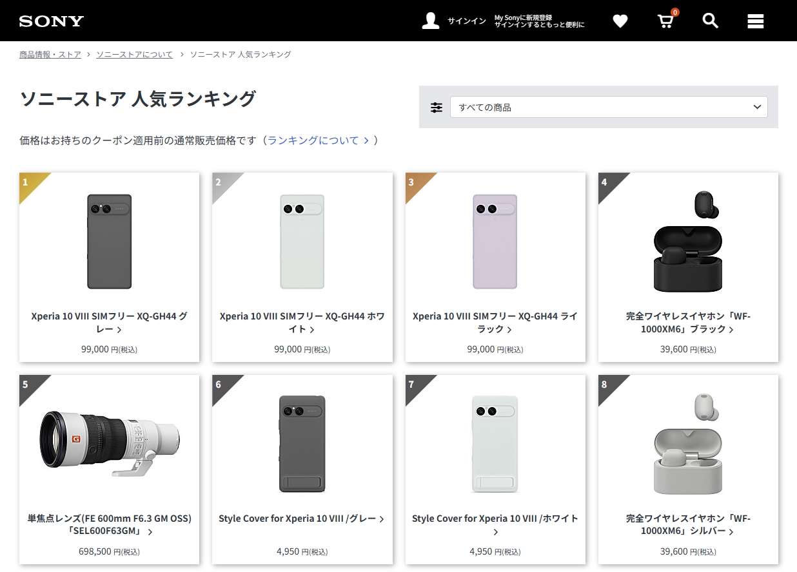Image resolution: width=797 pixels, height=572 pixels.
Task: Click My Sonyに新規登録 text
Action: pos(523,17)
